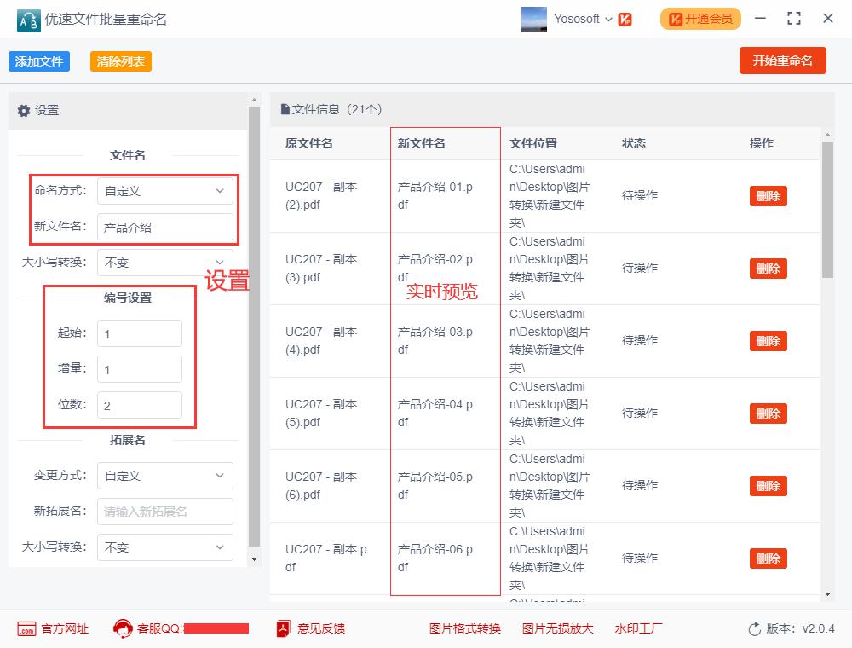
Task: Click 添加文件 to add files
Action: click(39, 61)
